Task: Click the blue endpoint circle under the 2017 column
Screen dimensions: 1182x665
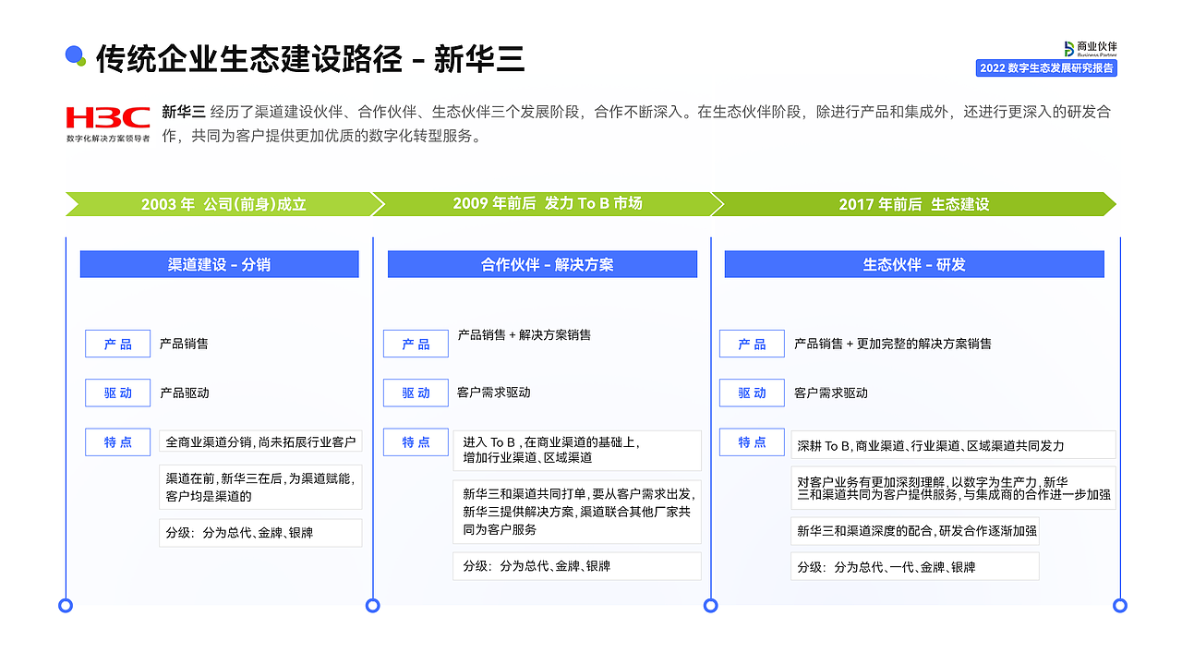Action: coord(711,607)
